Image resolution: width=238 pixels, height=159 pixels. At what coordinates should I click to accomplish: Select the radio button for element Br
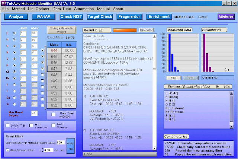(x=14, y=78)
